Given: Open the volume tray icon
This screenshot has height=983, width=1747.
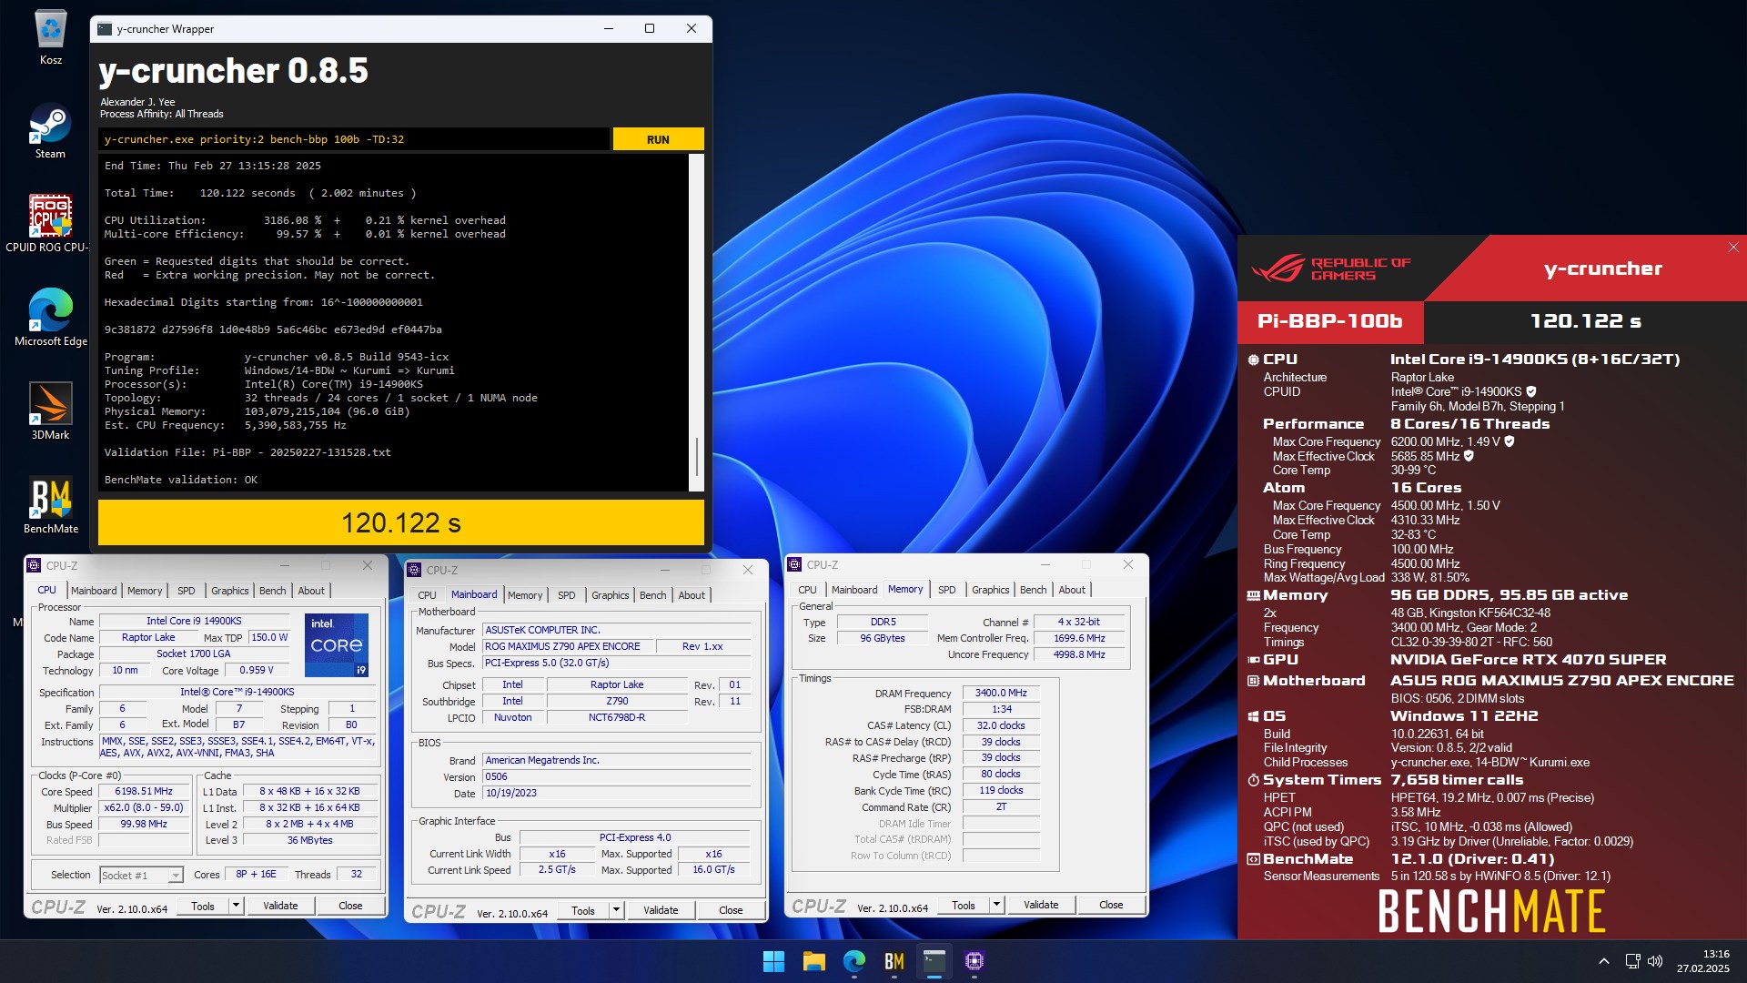Looking at the screenshot, I should pos(1655,961).
